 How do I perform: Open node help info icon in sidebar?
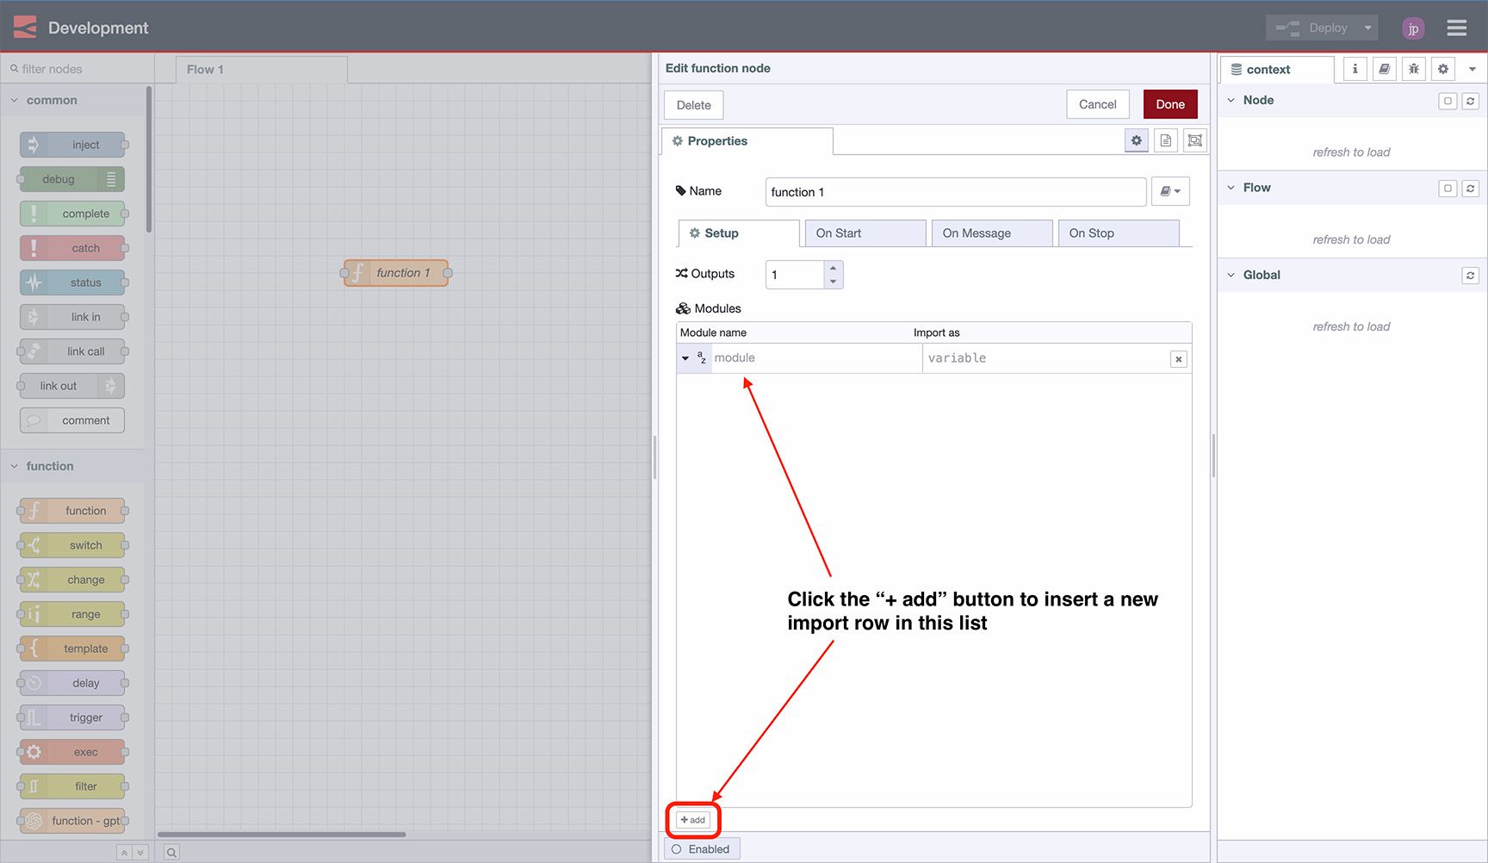(1354, 69)
